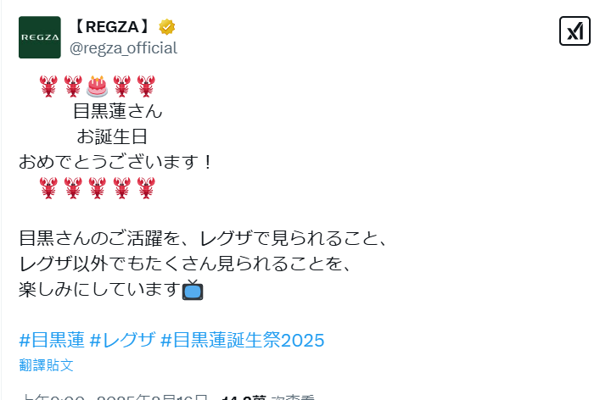The width and height of the screenshot is (600, 400).
Task: Open the 【REGZA】 display name
Action: [x=112, y=27]
